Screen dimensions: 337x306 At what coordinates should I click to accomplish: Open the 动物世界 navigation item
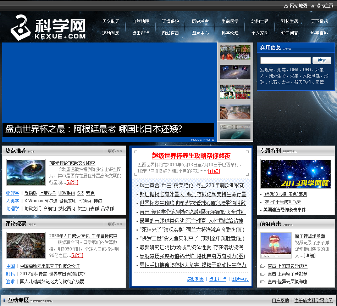tap(260, 21)
